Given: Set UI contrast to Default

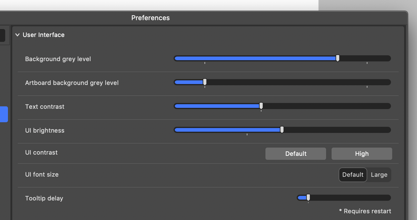Looking at the screenshot, I should click(295, 154).
